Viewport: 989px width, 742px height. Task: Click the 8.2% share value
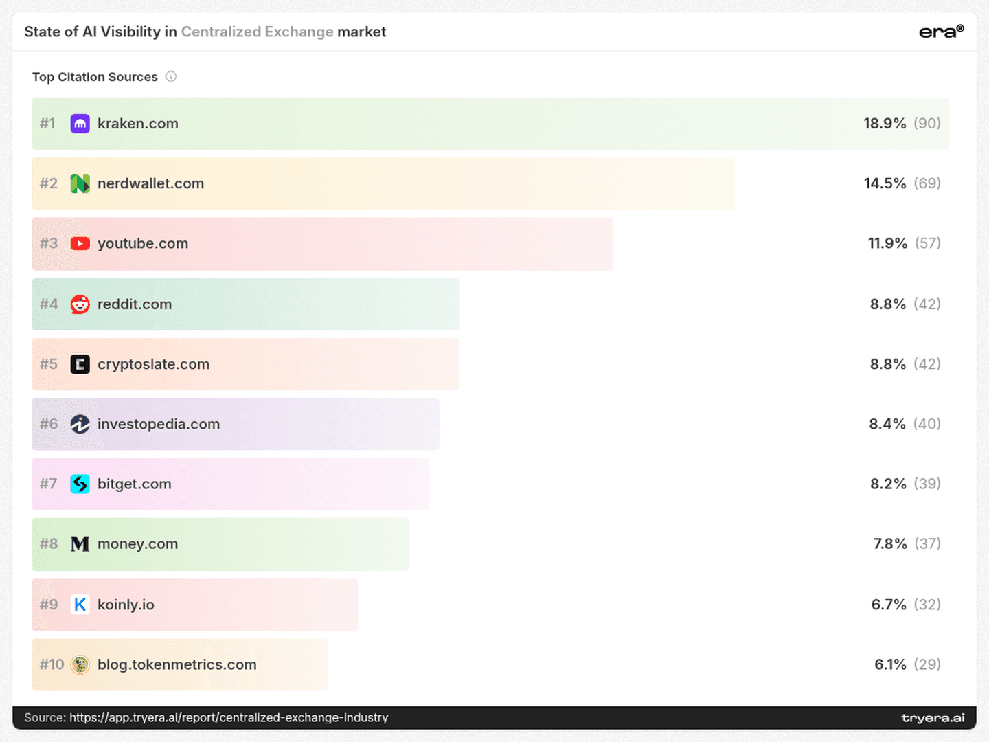point(889,484)
